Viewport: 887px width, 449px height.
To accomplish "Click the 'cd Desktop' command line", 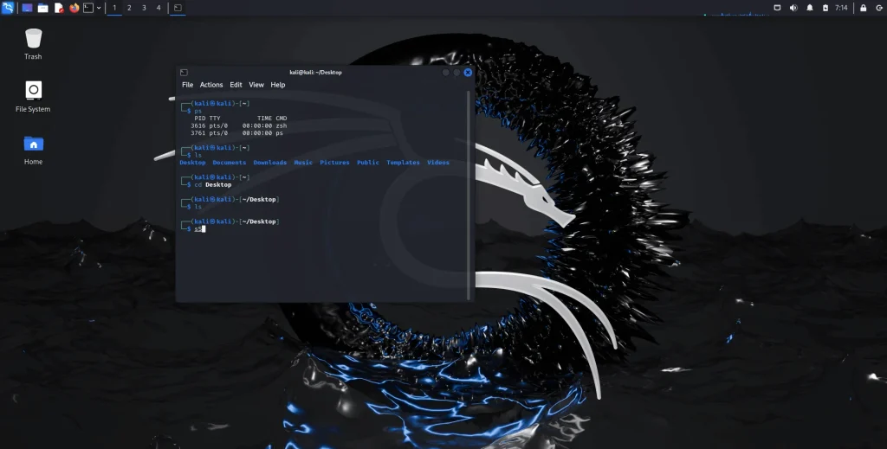I will point(213,184).
